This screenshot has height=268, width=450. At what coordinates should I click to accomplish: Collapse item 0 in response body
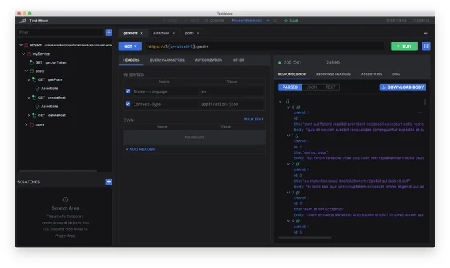tap(288, 107)
